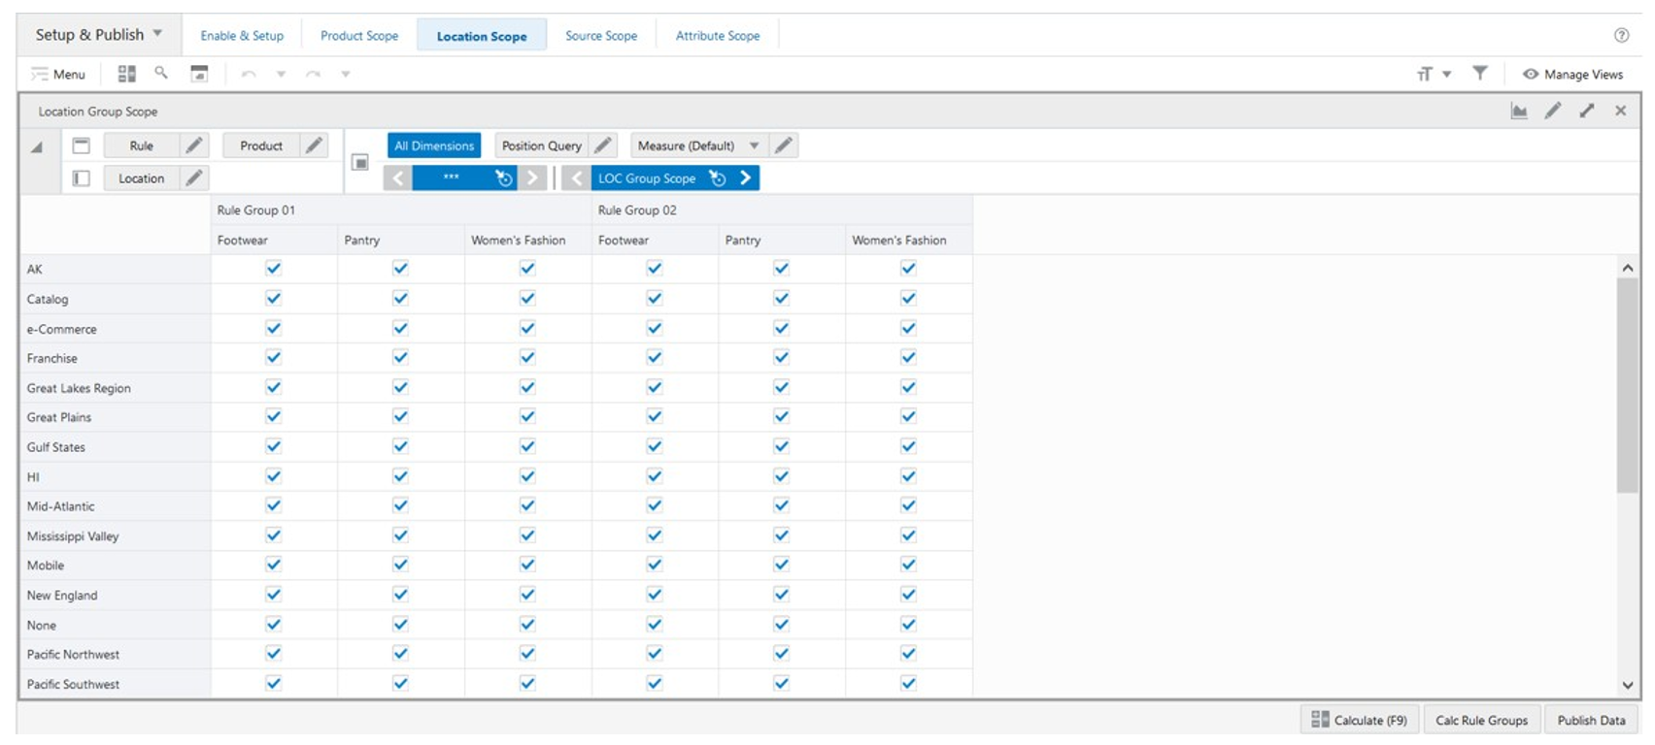Open the Setup & Publish dropdown
Viewport: 1655px width, 745px height.
[x=98, y=35]
